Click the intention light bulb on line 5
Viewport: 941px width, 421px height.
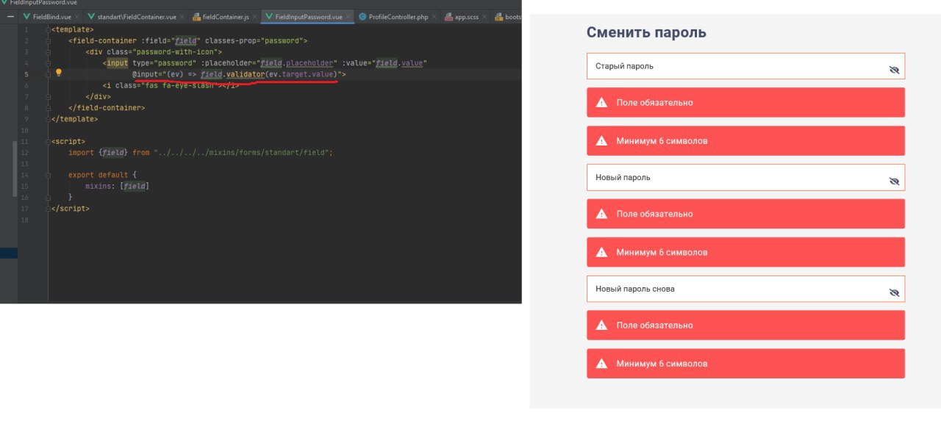click(59, 73)
